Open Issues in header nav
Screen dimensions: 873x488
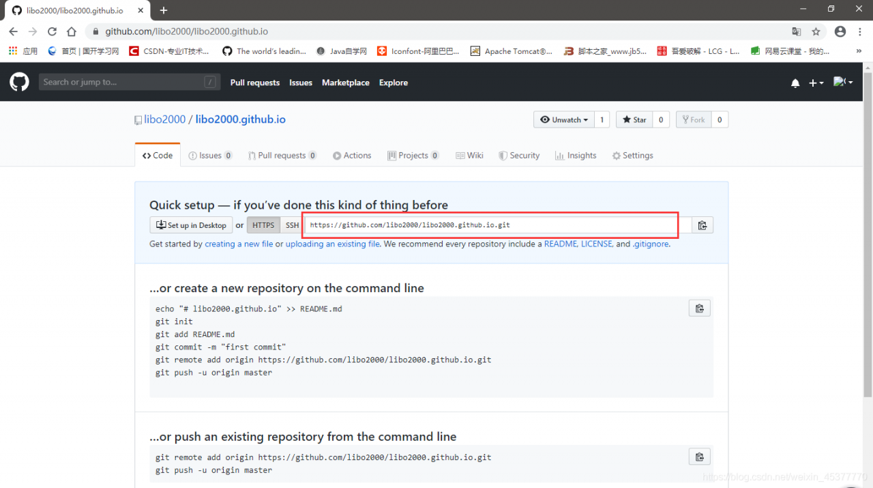tap(301, 83)
